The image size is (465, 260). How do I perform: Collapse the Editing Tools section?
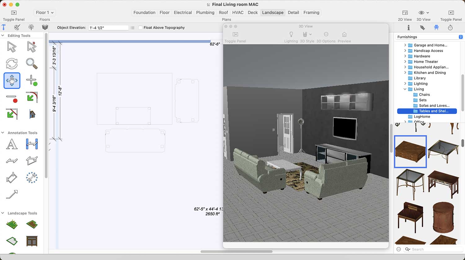coord(3,36)
